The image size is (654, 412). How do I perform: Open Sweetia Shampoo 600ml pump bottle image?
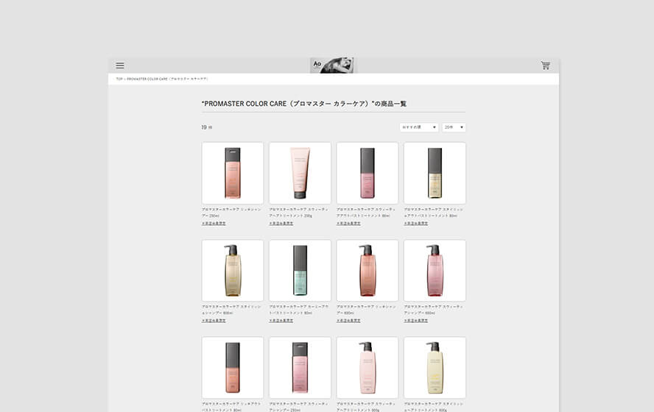(x=435, y=270)
